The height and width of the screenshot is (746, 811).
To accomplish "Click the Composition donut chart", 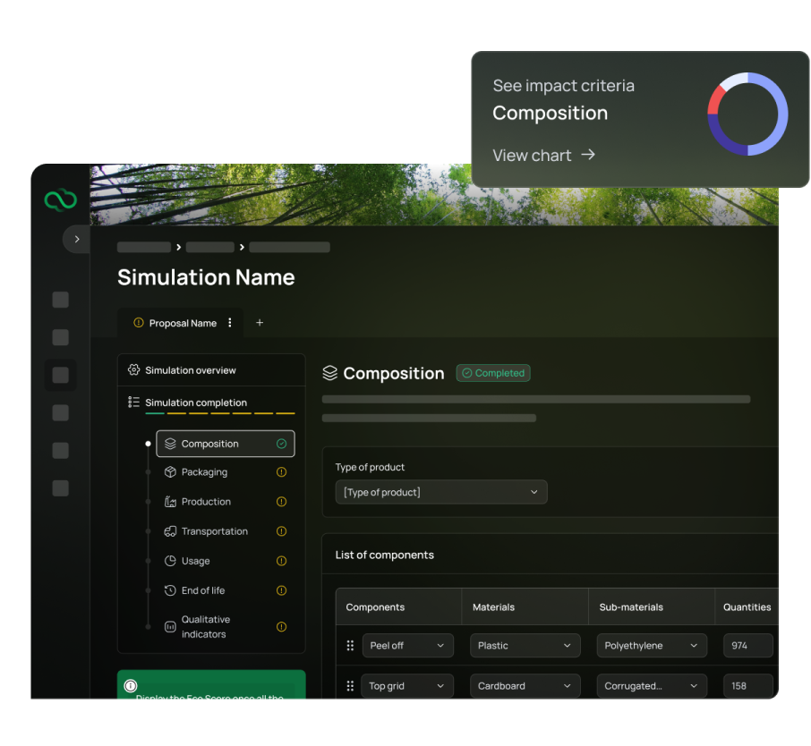I will [747, 114].
